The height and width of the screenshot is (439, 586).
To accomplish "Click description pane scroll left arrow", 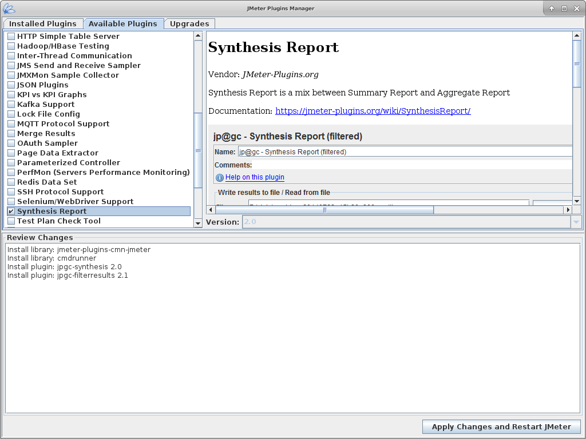I will 211,210.
